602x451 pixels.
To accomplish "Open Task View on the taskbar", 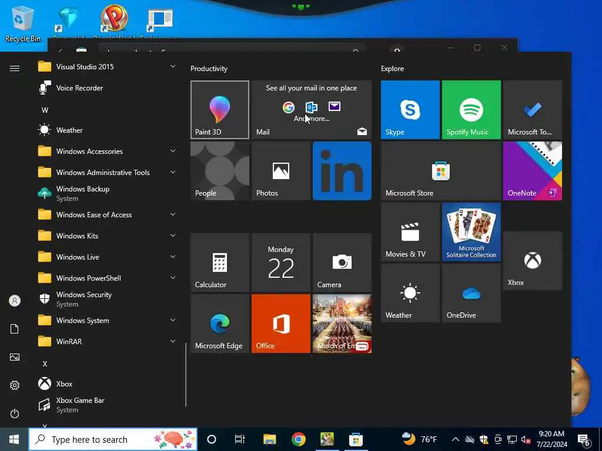I will click(x=240, y=439).
